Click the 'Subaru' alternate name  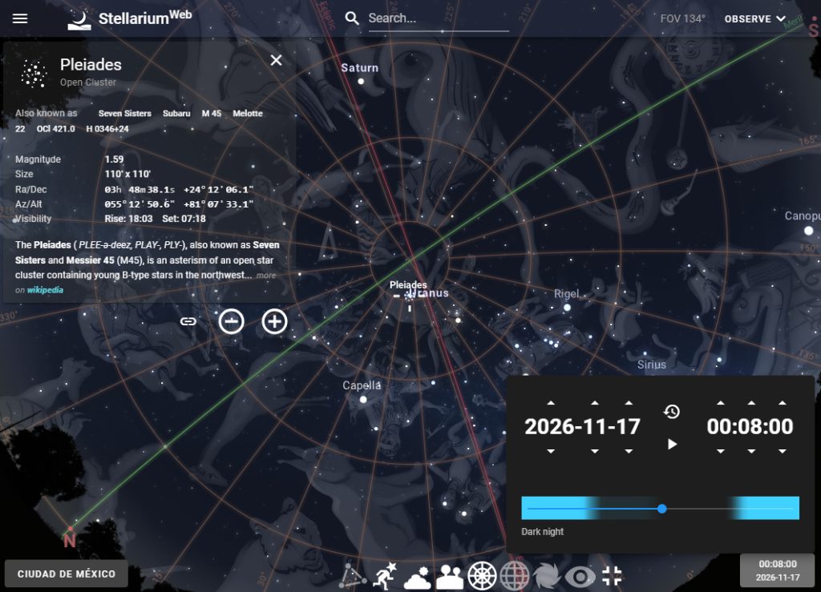coord(176,114)
